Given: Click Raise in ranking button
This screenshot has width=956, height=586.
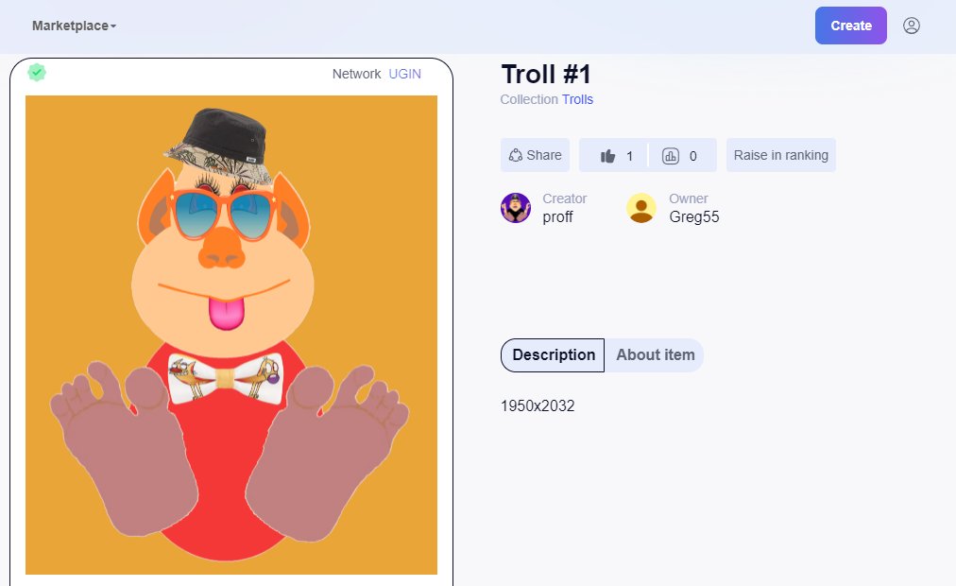Looking at the screenshot, I should (x=781, y=155).
